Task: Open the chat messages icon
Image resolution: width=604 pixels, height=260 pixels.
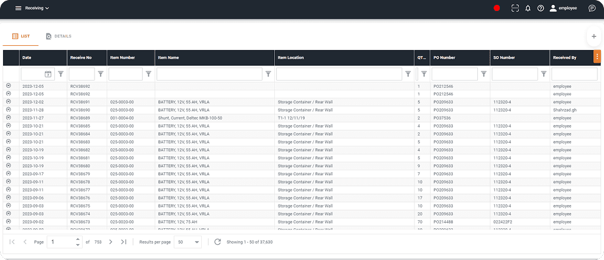Action: pos(592,8)
